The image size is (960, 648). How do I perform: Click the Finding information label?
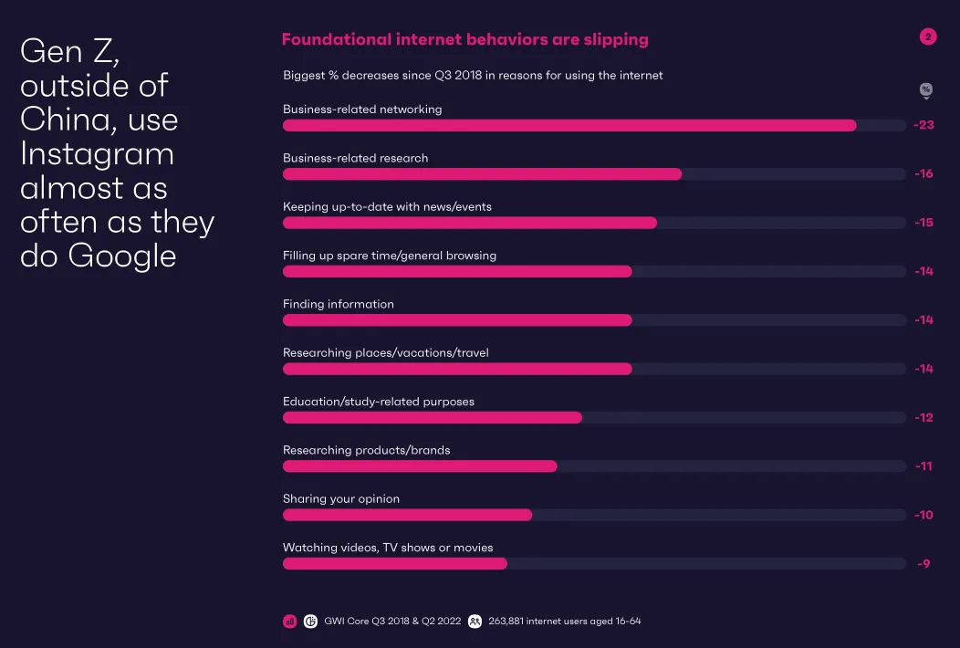pos(338,304)
